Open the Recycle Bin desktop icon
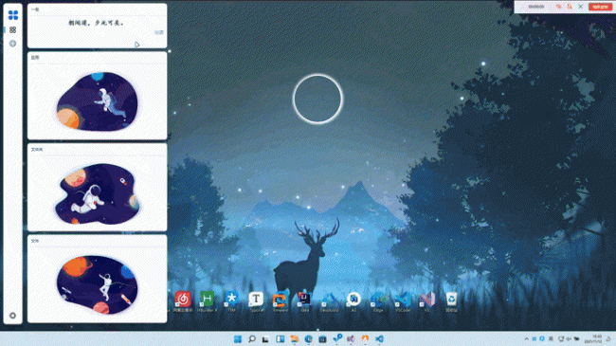 [451, 301]
